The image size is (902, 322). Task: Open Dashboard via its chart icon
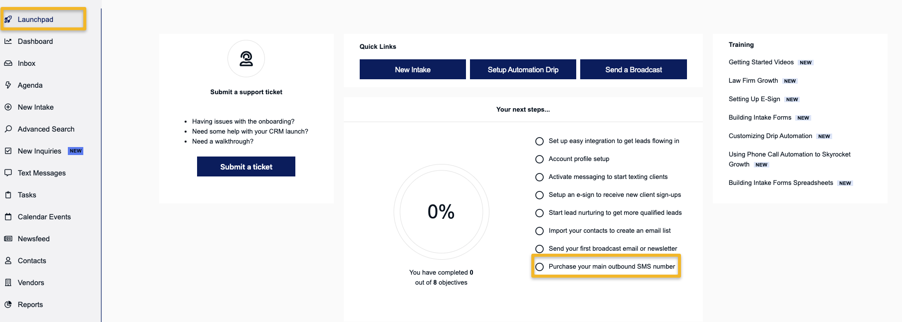click(8, 41)
